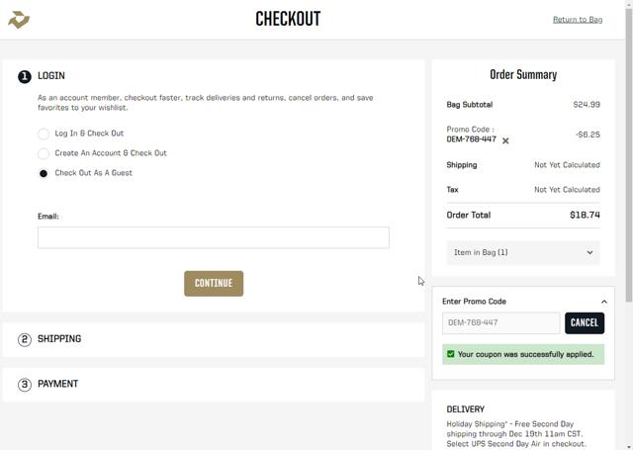Focus the Email input field

214,237
